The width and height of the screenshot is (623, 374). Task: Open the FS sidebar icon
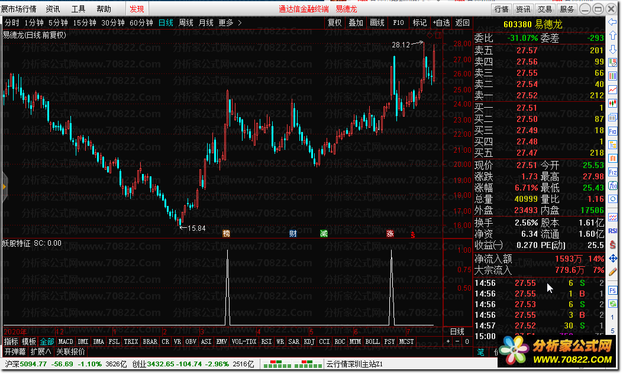coord(613,291)
